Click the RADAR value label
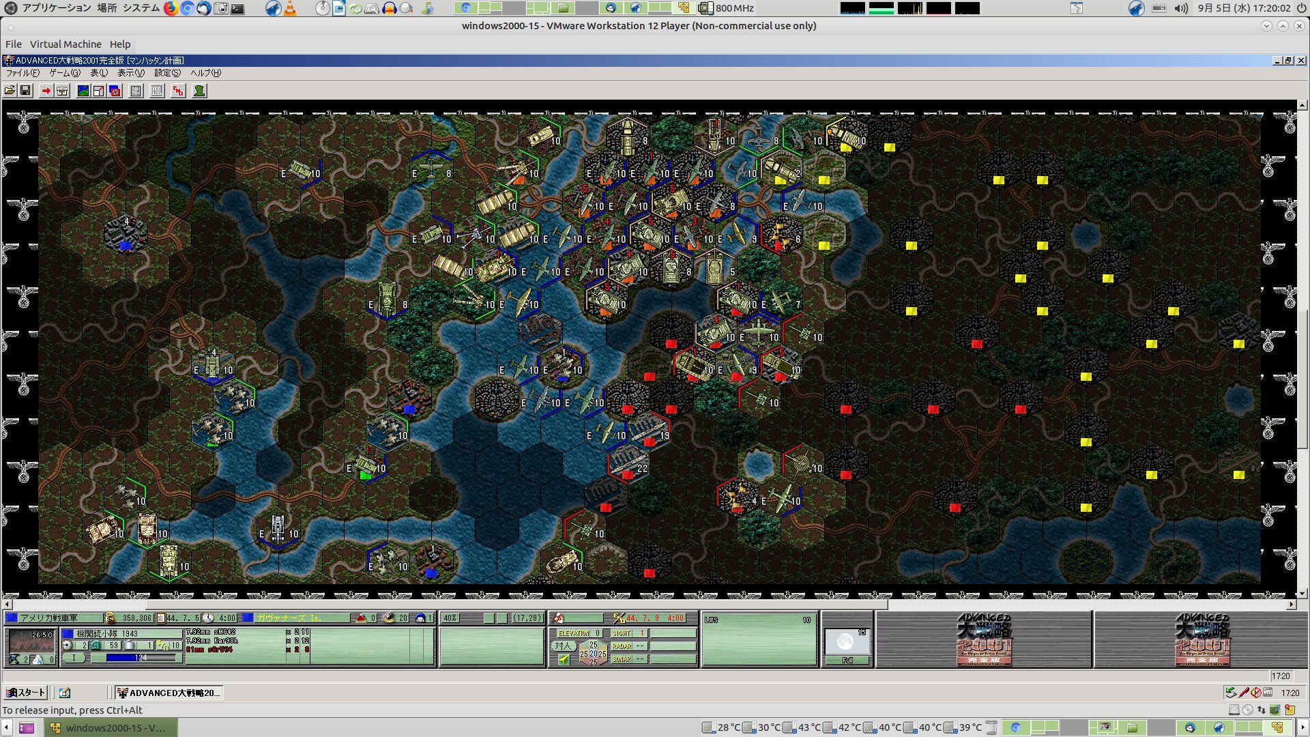This screenshot has height=737, width=1310. tap(621, 646)
